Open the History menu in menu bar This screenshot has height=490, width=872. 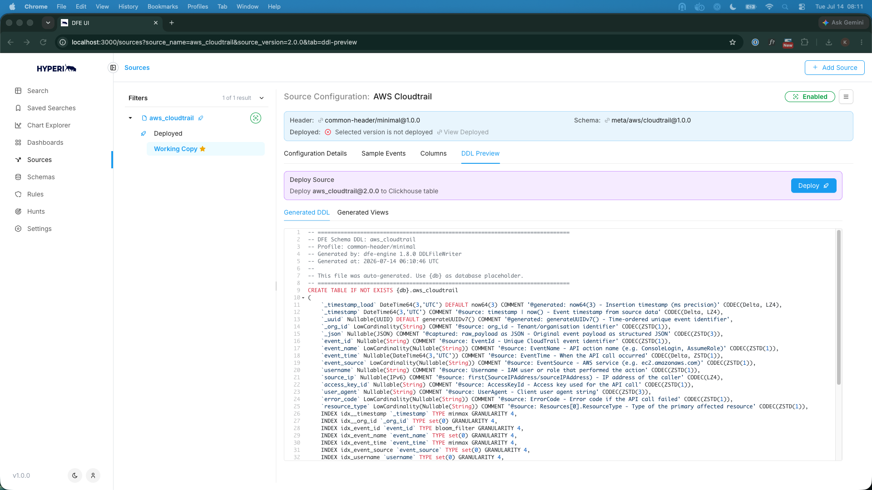[128, 6]
